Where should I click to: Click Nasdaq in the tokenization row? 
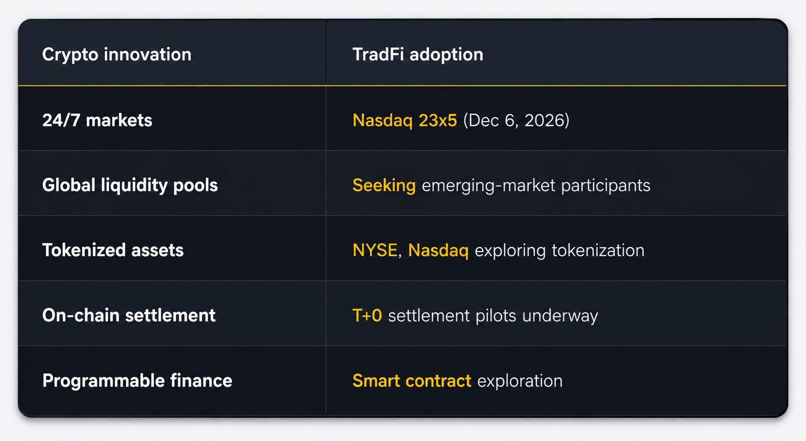438,250
